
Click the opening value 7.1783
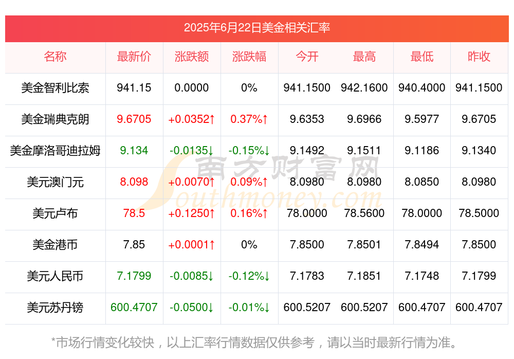[x=307, y=276]
